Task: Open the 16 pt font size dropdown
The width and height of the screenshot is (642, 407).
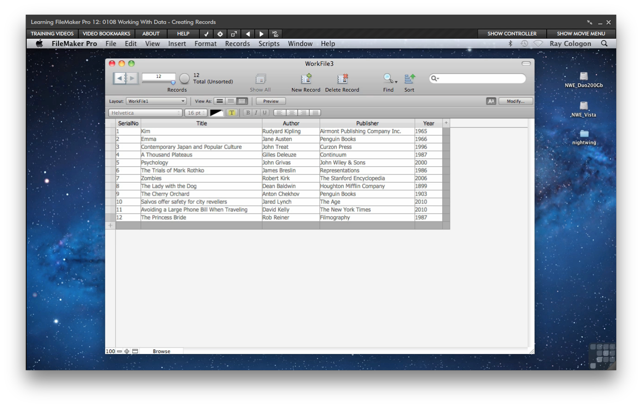Action: click(196, 113)
